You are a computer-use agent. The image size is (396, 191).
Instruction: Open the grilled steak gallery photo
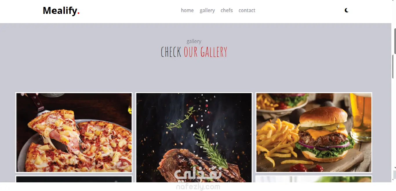pos(194,137)
